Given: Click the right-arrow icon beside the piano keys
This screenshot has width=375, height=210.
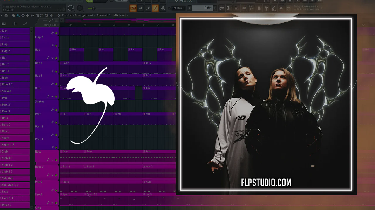Looking at the screenshot, I should 140,8.
